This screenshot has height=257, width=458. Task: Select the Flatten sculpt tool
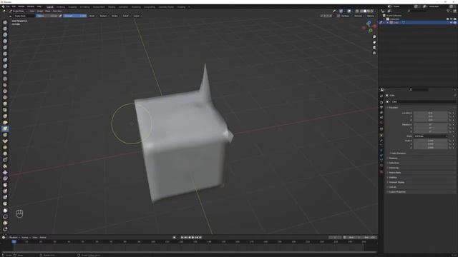tap(5, 85)
